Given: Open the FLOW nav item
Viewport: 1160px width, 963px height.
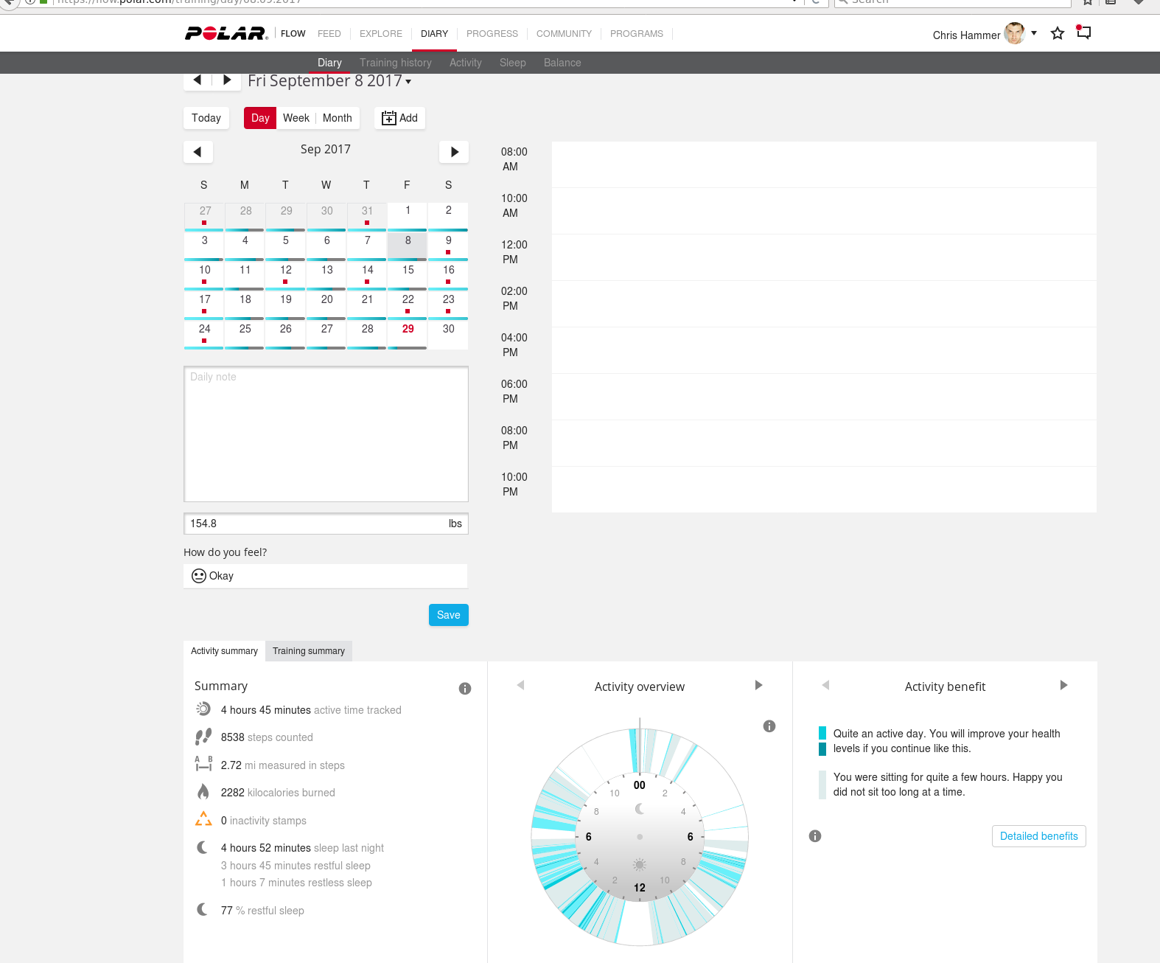Looking at the screenshot, I should 293,34.
